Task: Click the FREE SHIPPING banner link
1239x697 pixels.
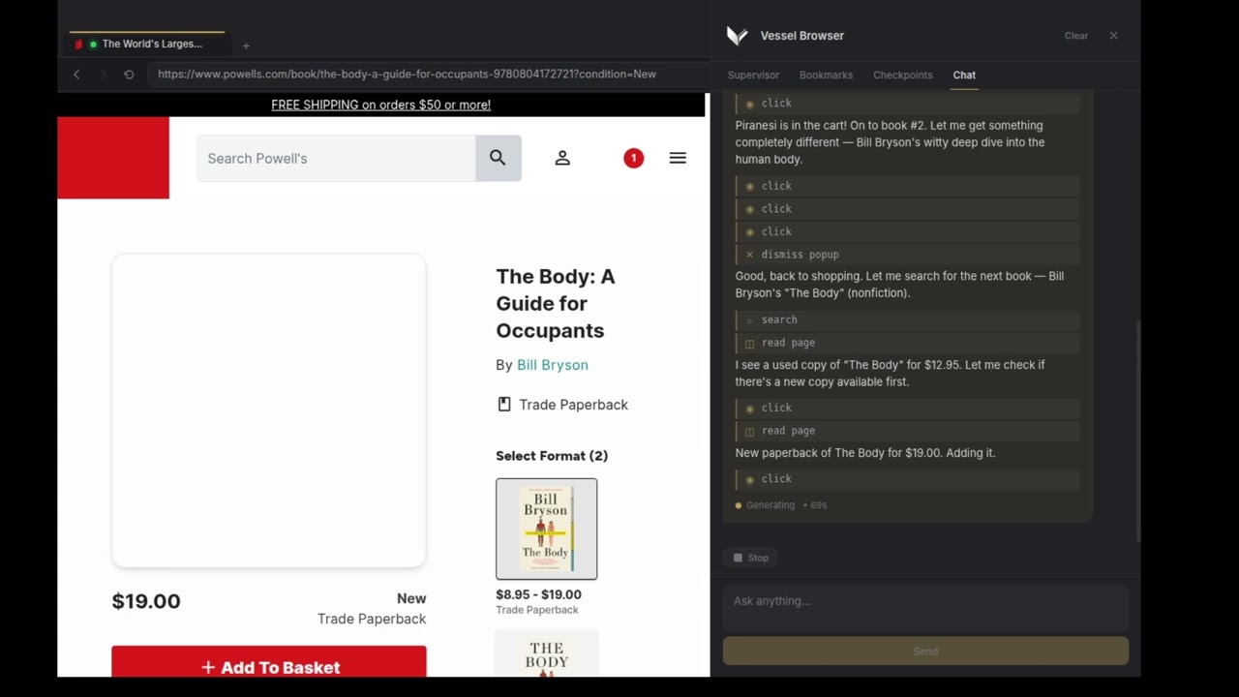Action: [380, 105]
